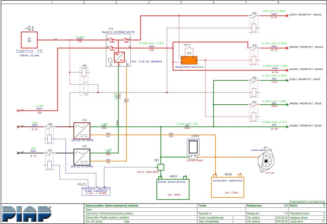Click the 'Poprzednia strona' title block entry

(307, 213)
